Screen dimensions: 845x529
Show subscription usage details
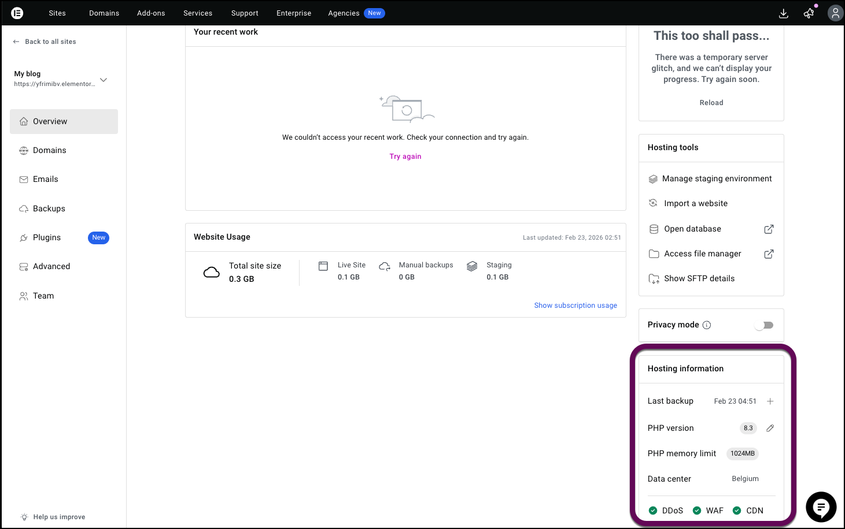coord(575,305)
